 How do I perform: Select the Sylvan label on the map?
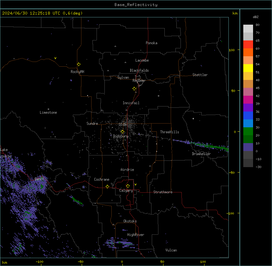point(123,77)
